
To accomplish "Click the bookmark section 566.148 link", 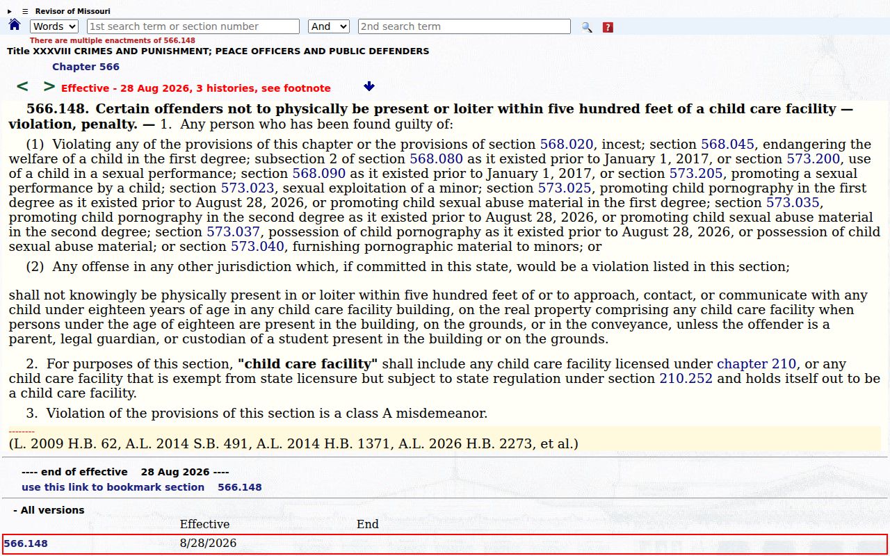I will (x=142, y=487).
